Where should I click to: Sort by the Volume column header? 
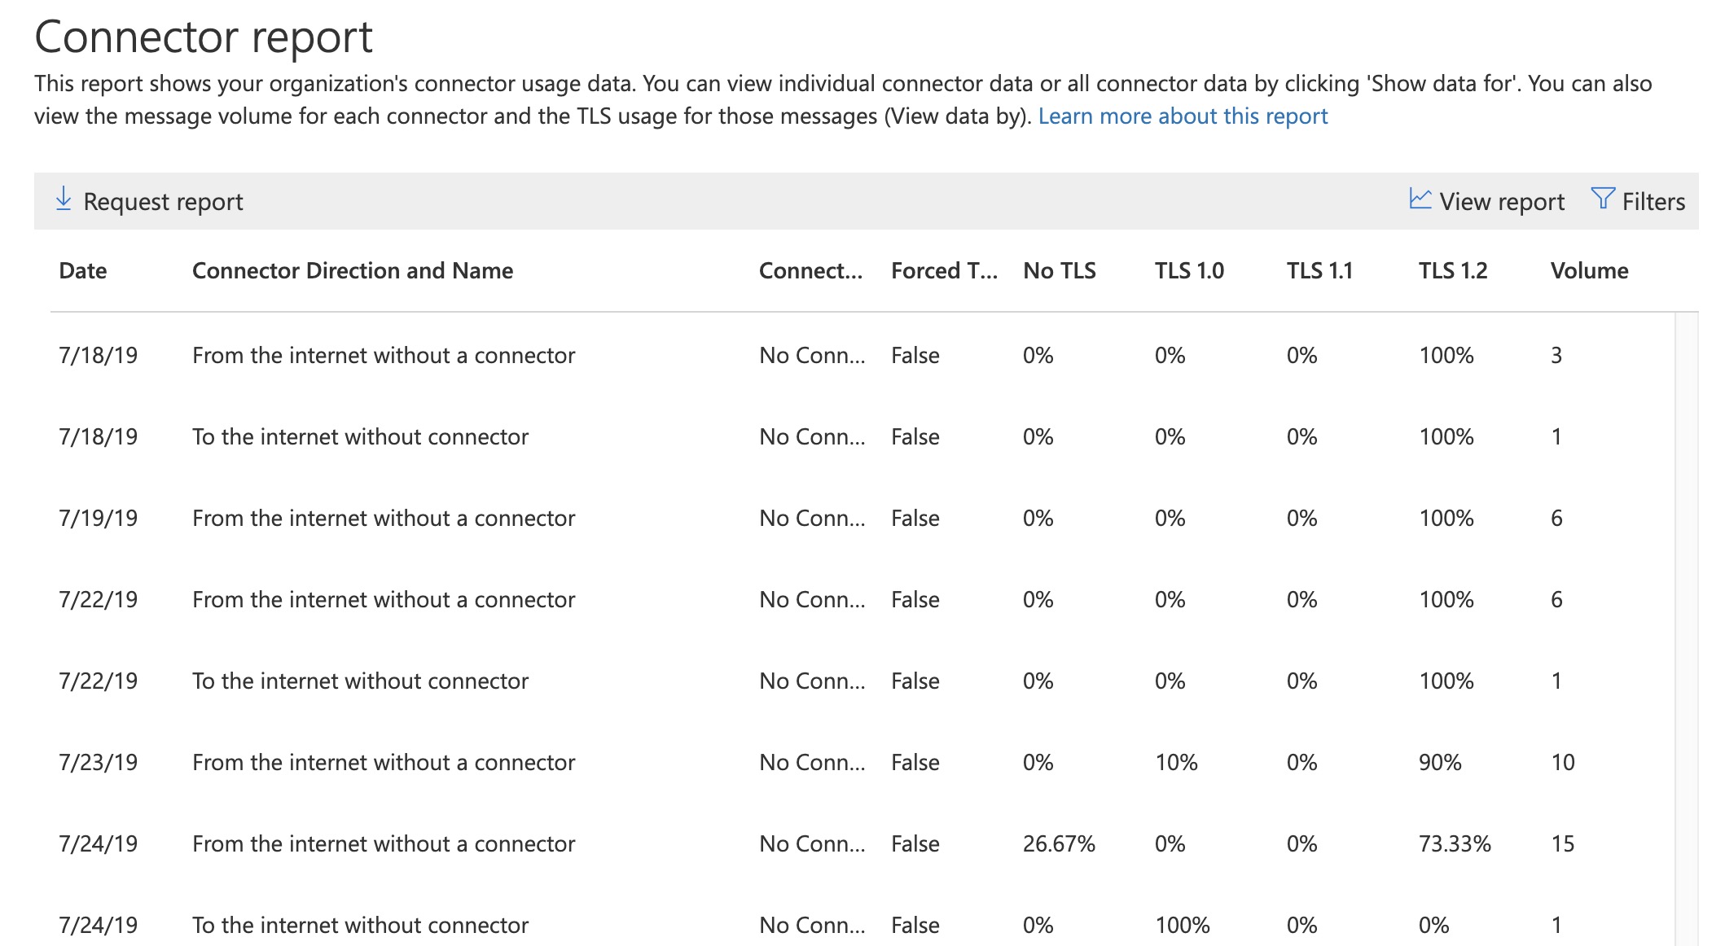pos(1588,271)
